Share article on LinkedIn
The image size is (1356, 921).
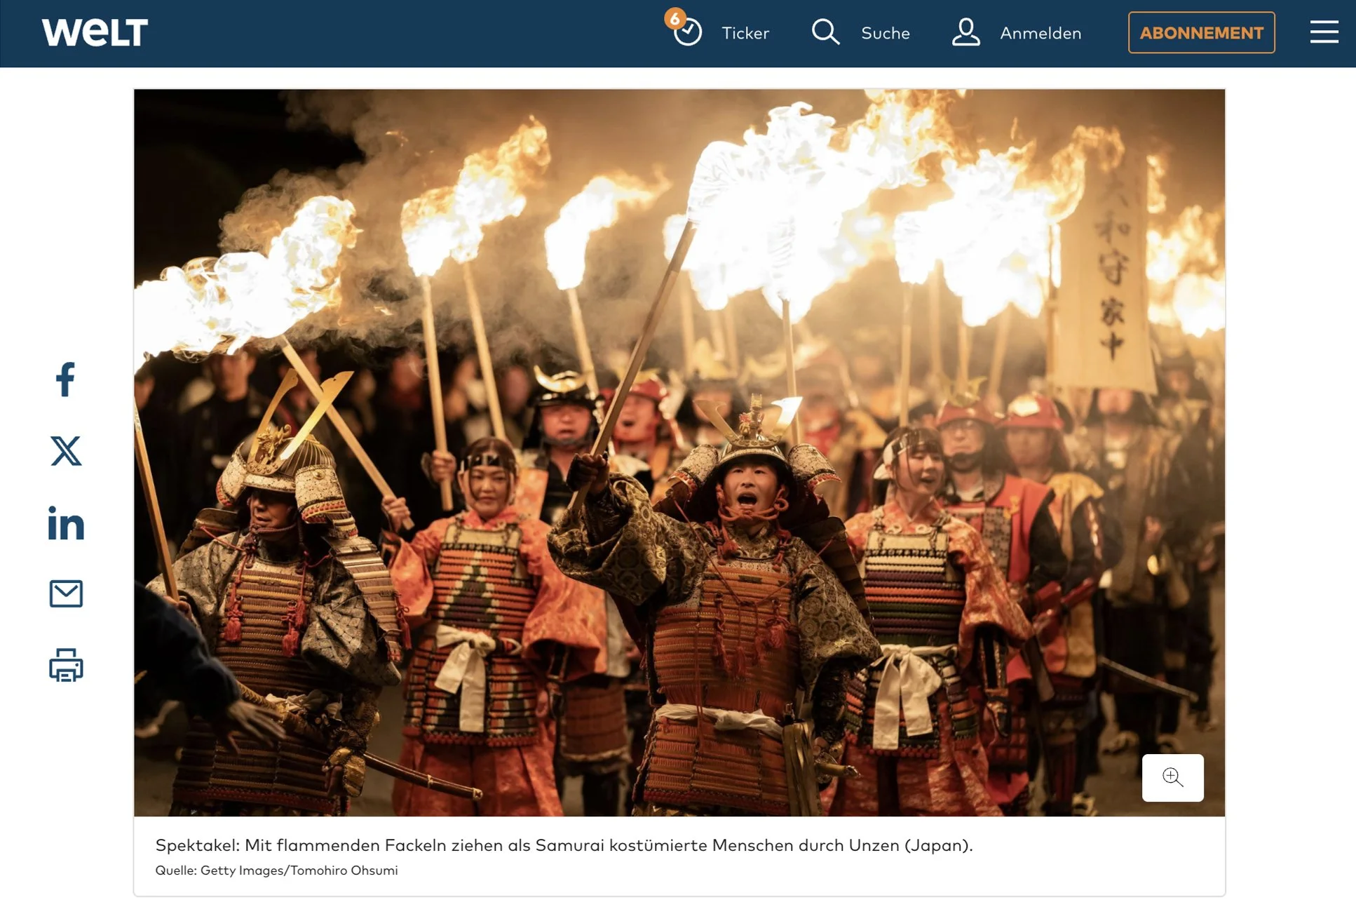[66, 523]
